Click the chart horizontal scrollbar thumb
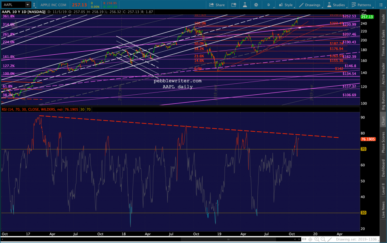The image size is (387, 243). [x=228, y=239]
